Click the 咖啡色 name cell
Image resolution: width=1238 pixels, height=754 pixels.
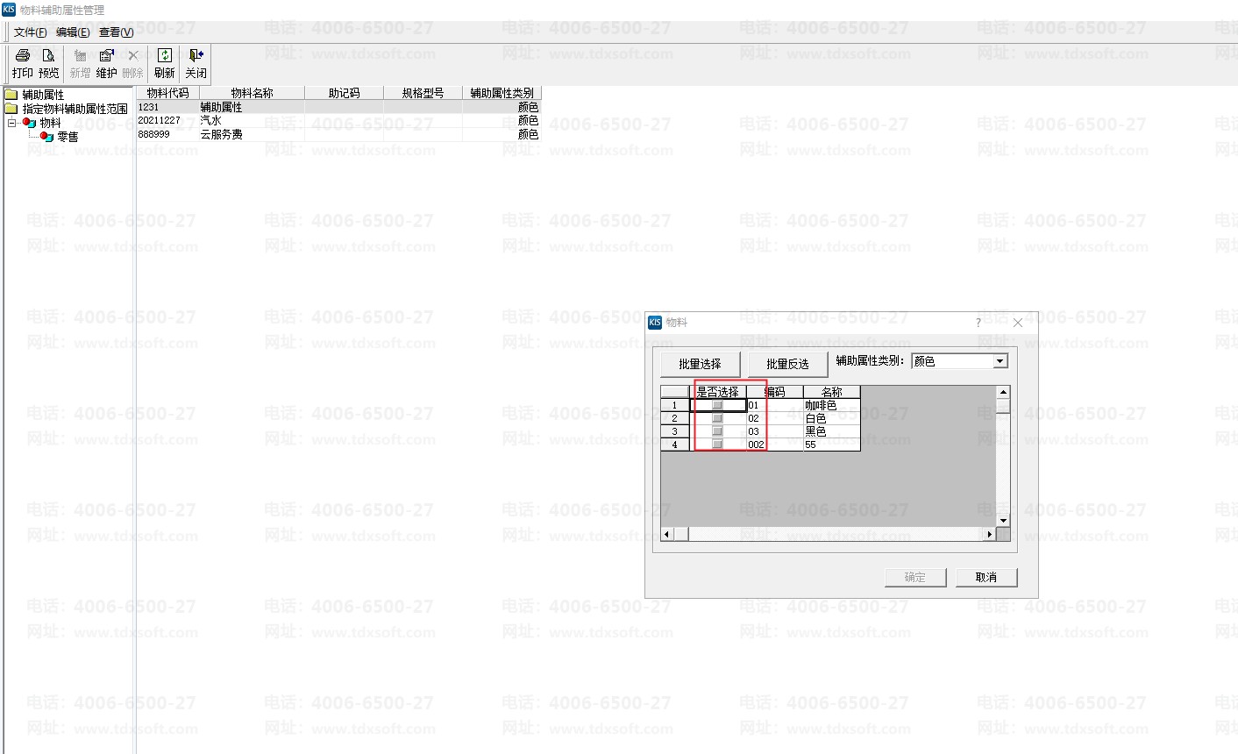click(x=832, y=405)
